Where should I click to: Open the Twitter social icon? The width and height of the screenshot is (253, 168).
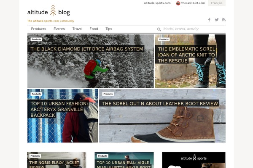coord(217,20)
